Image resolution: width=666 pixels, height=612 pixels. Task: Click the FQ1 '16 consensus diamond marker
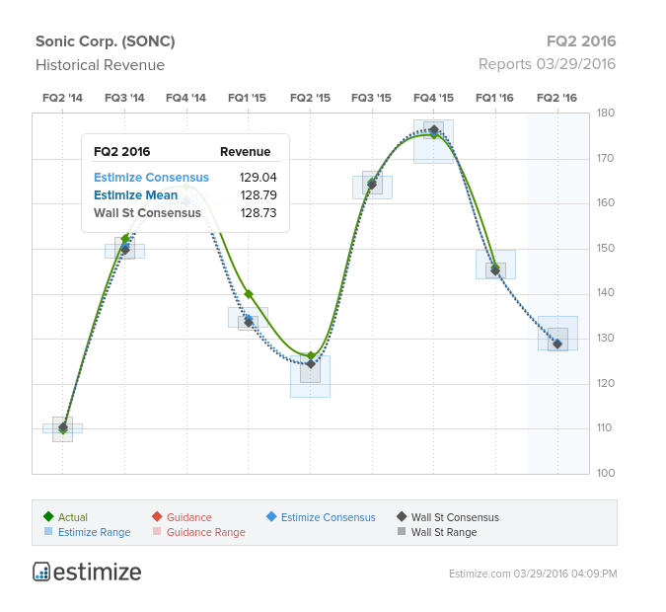point(495,270)
